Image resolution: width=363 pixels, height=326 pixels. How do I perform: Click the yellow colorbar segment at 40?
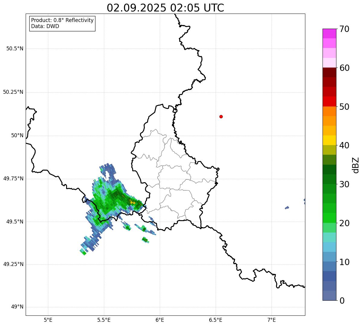329,140
